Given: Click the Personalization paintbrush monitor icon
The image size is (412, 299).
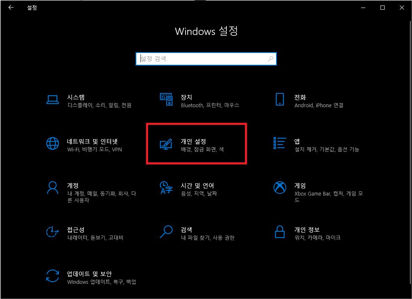Looking at the screenshot, I should pyautogui.click(x=166, y=144).
